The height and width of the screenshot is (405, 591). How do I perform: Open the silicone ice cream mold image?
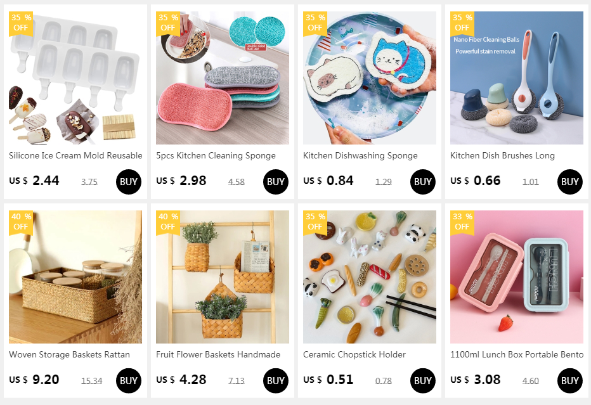click(75, 77)
